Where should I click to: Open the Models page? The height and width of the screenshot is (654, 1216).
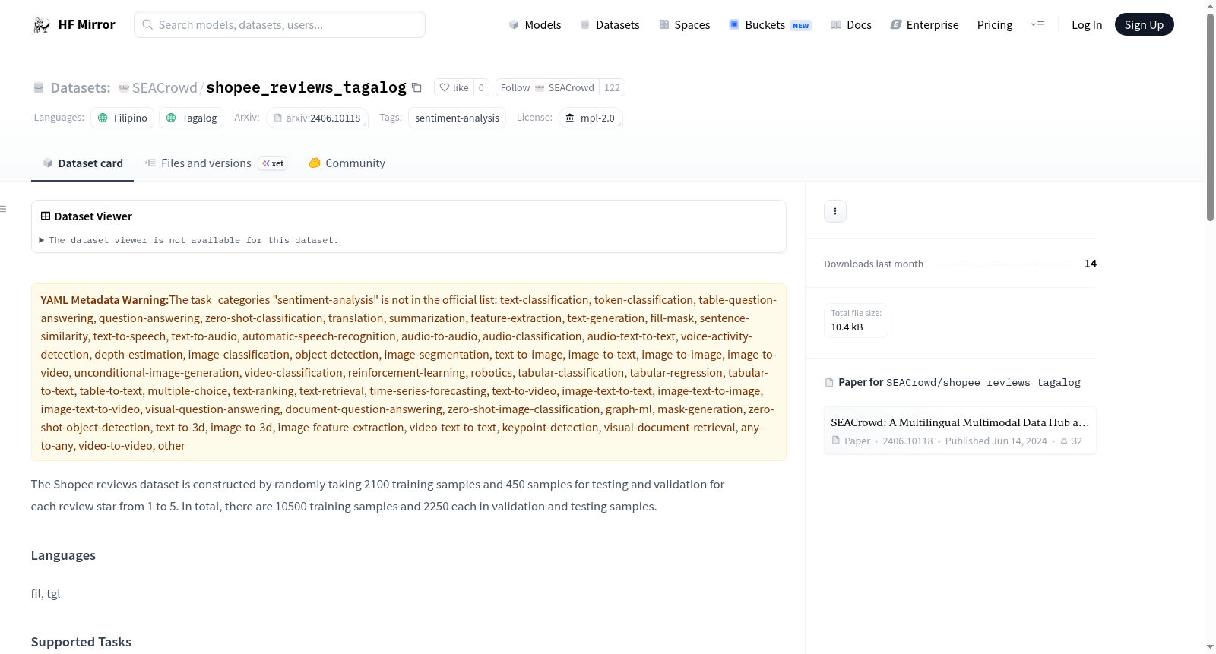click(535, 24)
